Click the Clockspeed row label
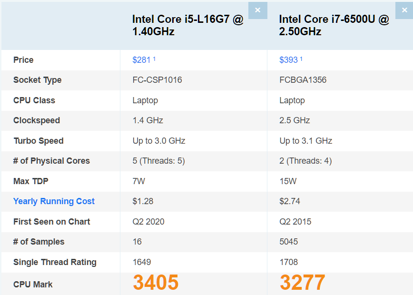 37,120
